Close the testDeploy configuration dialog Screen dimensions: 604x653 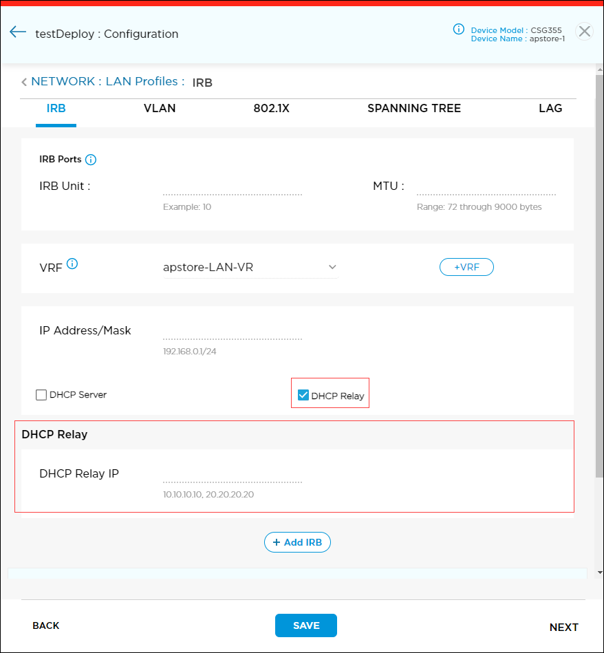(x=584, y=31)
